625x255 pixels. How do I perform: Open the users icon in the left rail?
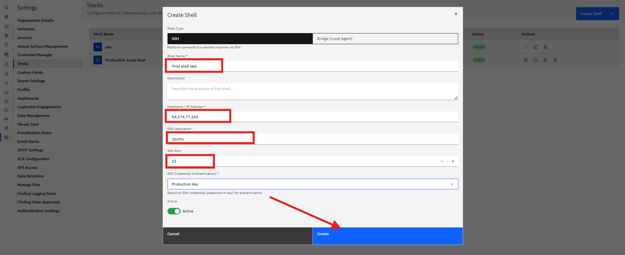tap(6, 128)
